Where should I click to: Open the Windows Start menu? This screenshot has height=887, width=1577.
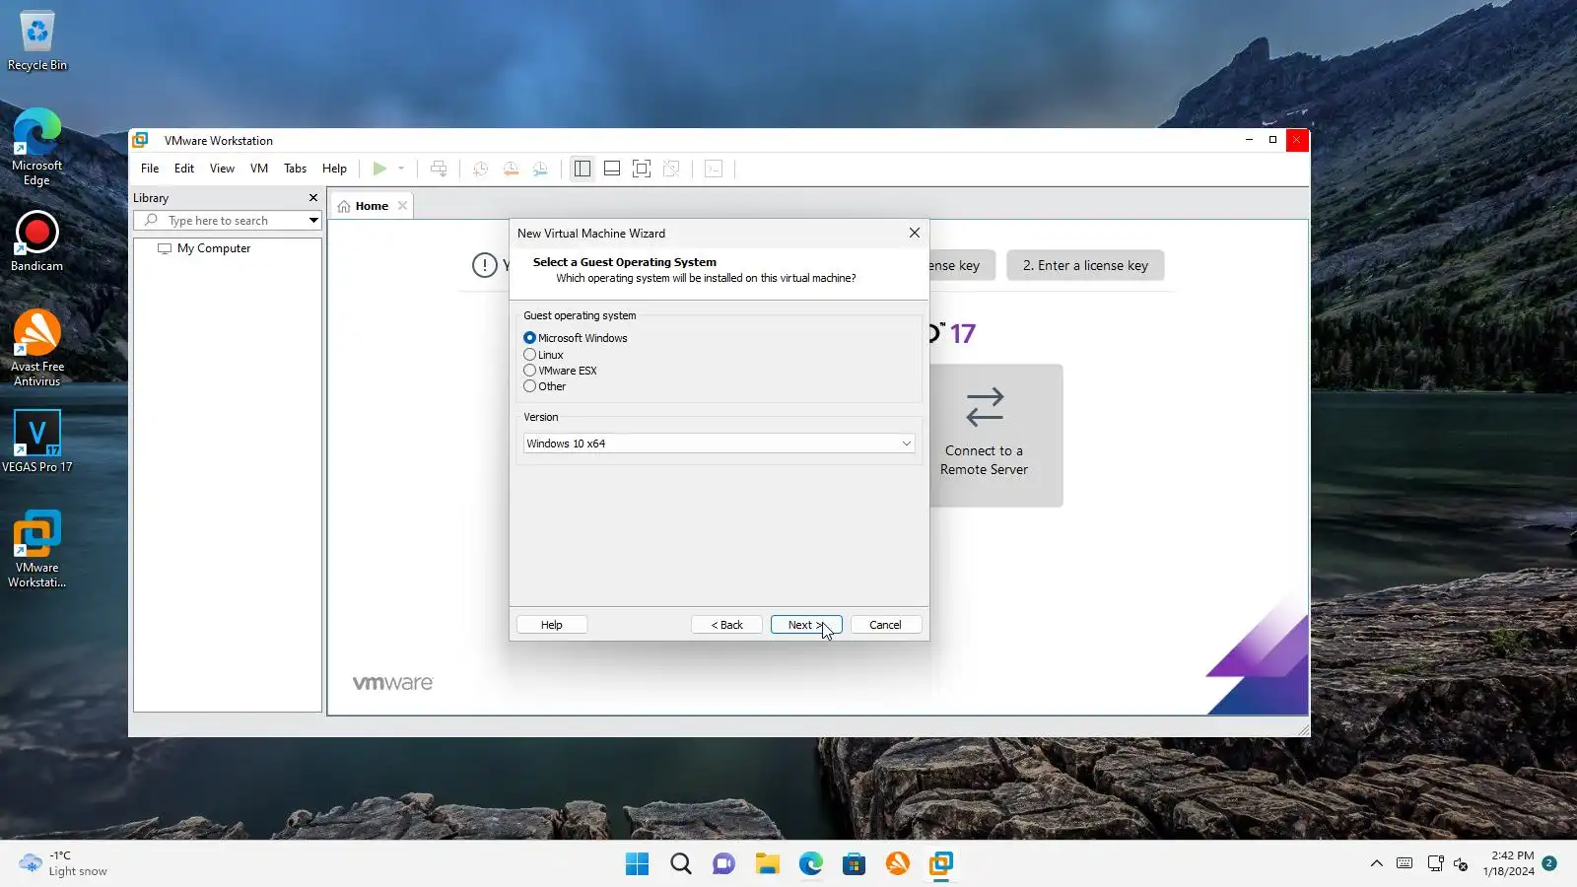coord(638,864)
